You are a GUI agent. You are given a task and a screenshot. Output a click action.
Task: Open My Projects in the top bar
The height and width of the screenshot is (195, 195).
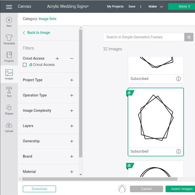pos(115,6)
